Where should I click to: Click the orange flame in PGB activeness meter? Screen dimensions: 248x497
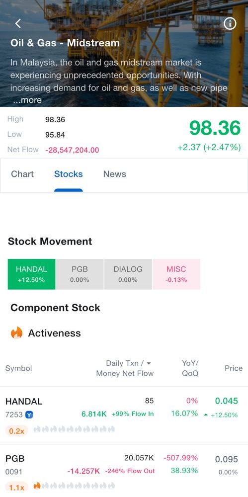pyautogui.click(x=37, y=486)
